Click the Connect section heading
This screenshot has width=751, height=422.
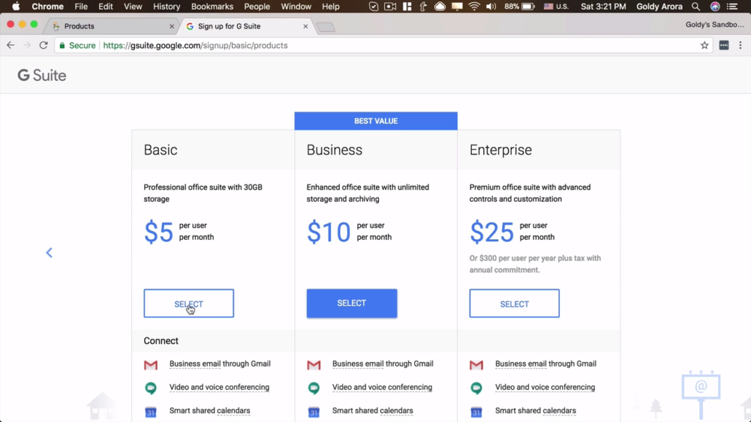pos(161,340)
